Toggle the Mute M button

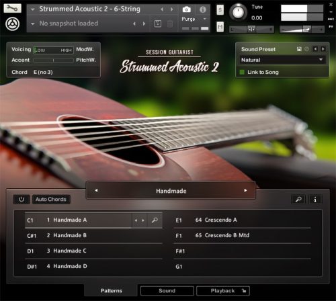coord(220,27)
